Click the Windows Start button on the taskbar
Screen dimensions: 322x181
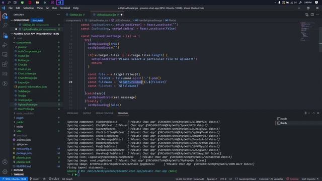(3, 3)
